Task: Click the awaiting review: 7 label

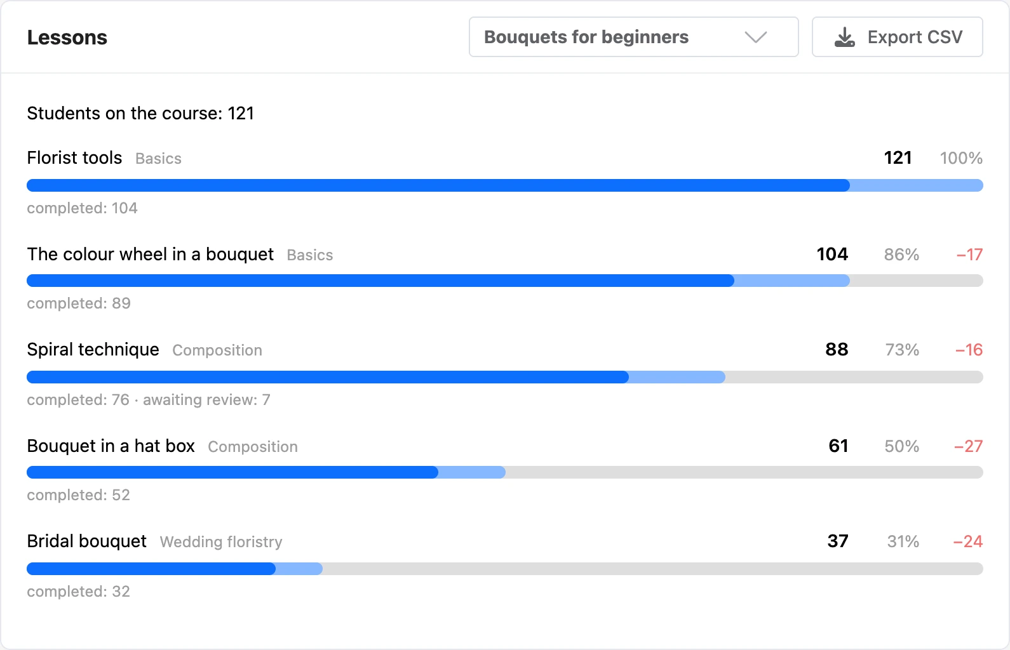Action: [206, 400]
